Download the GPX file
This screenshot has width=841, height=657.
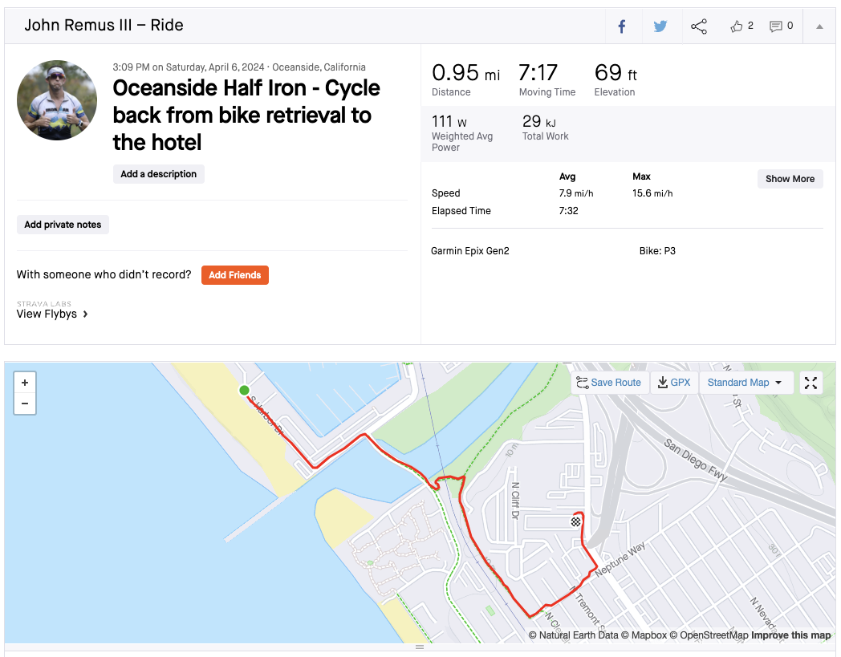[x=674, y=383]
